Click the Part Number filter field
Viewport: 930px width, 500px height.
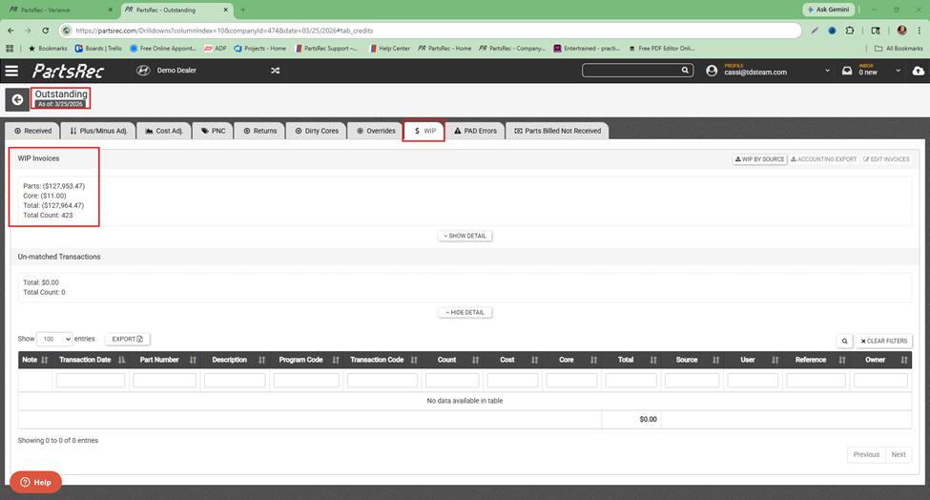tap(164, 380)
